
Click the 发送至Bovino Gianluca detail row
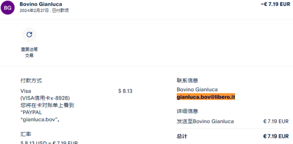coord(205,122)
